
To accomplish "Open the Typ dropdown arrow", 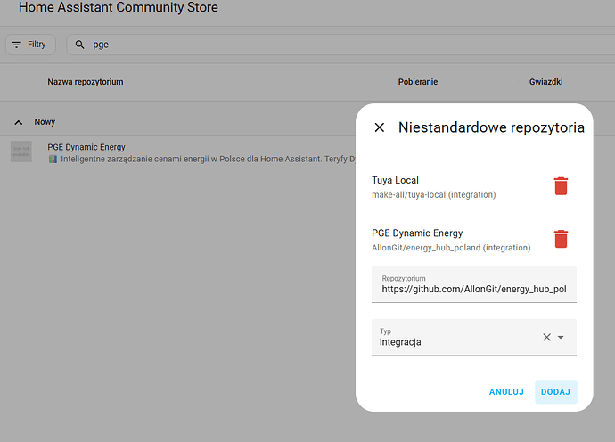I will click(561, 337).
